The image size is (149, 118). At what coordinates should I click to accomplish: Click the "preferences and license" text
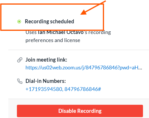(x=53, y=40)
